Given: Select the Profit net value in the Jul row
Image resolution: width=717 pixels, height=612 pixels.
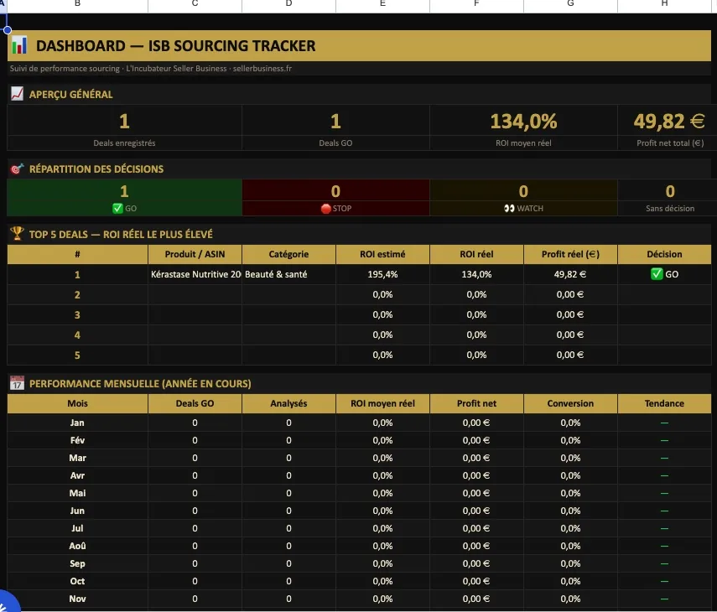Looking at the screenshot, I should tap(476, 528).
